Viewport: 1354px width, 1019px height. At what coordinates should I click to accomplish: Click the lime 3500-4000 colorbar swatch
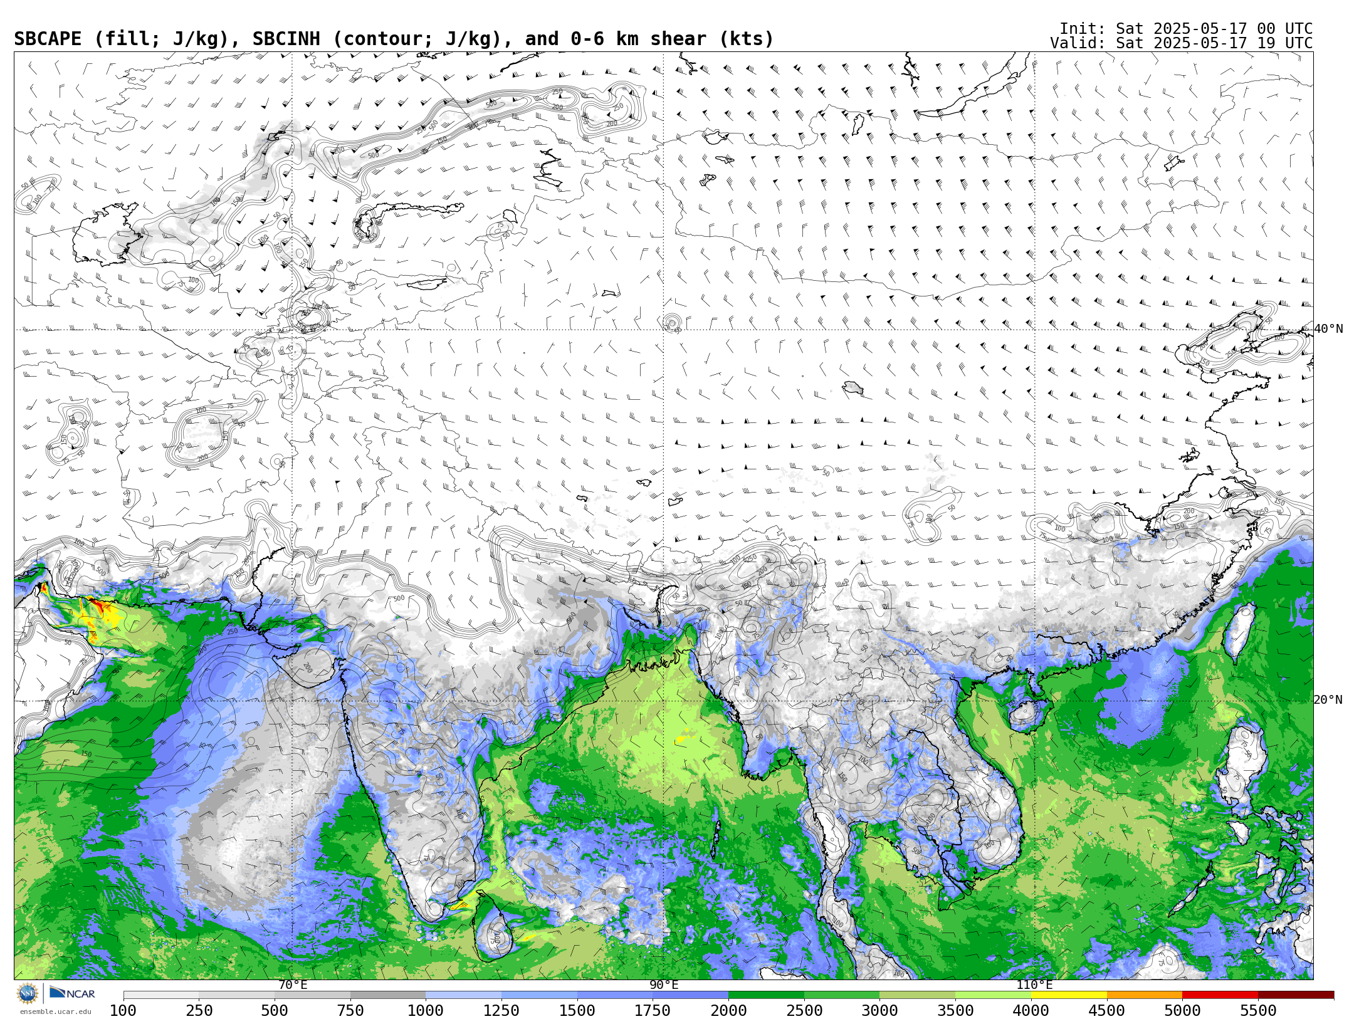993,995
